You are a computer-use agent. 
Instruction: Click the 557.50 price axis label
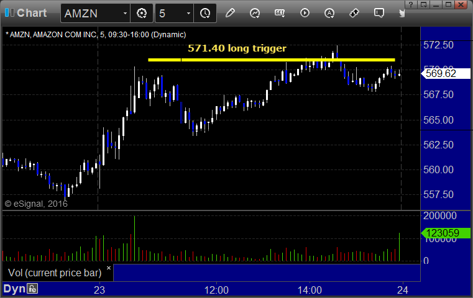pos(438,194)
